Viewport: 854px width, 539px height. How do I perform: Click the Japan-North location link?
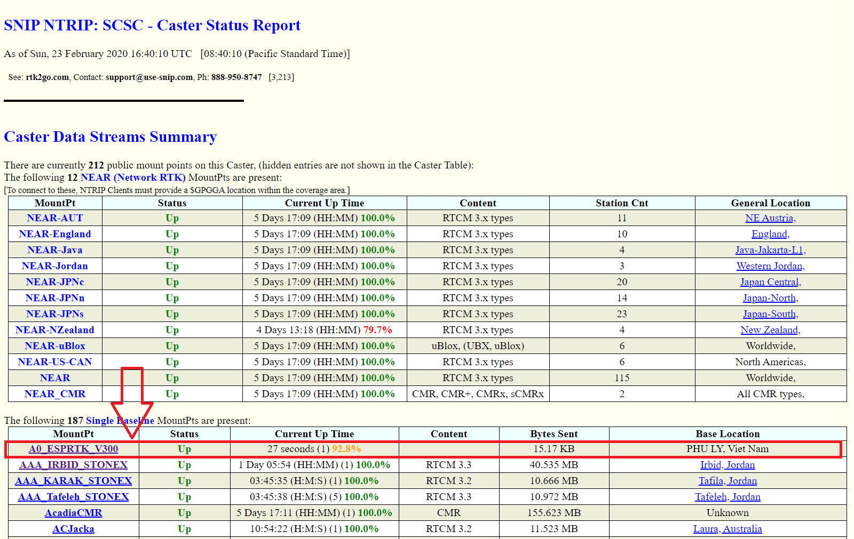pos(770,298)
